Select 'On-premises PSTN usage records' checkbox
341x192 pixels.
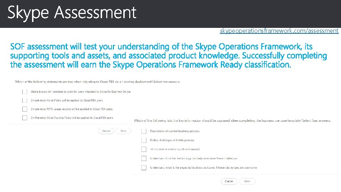click(24, 109)
